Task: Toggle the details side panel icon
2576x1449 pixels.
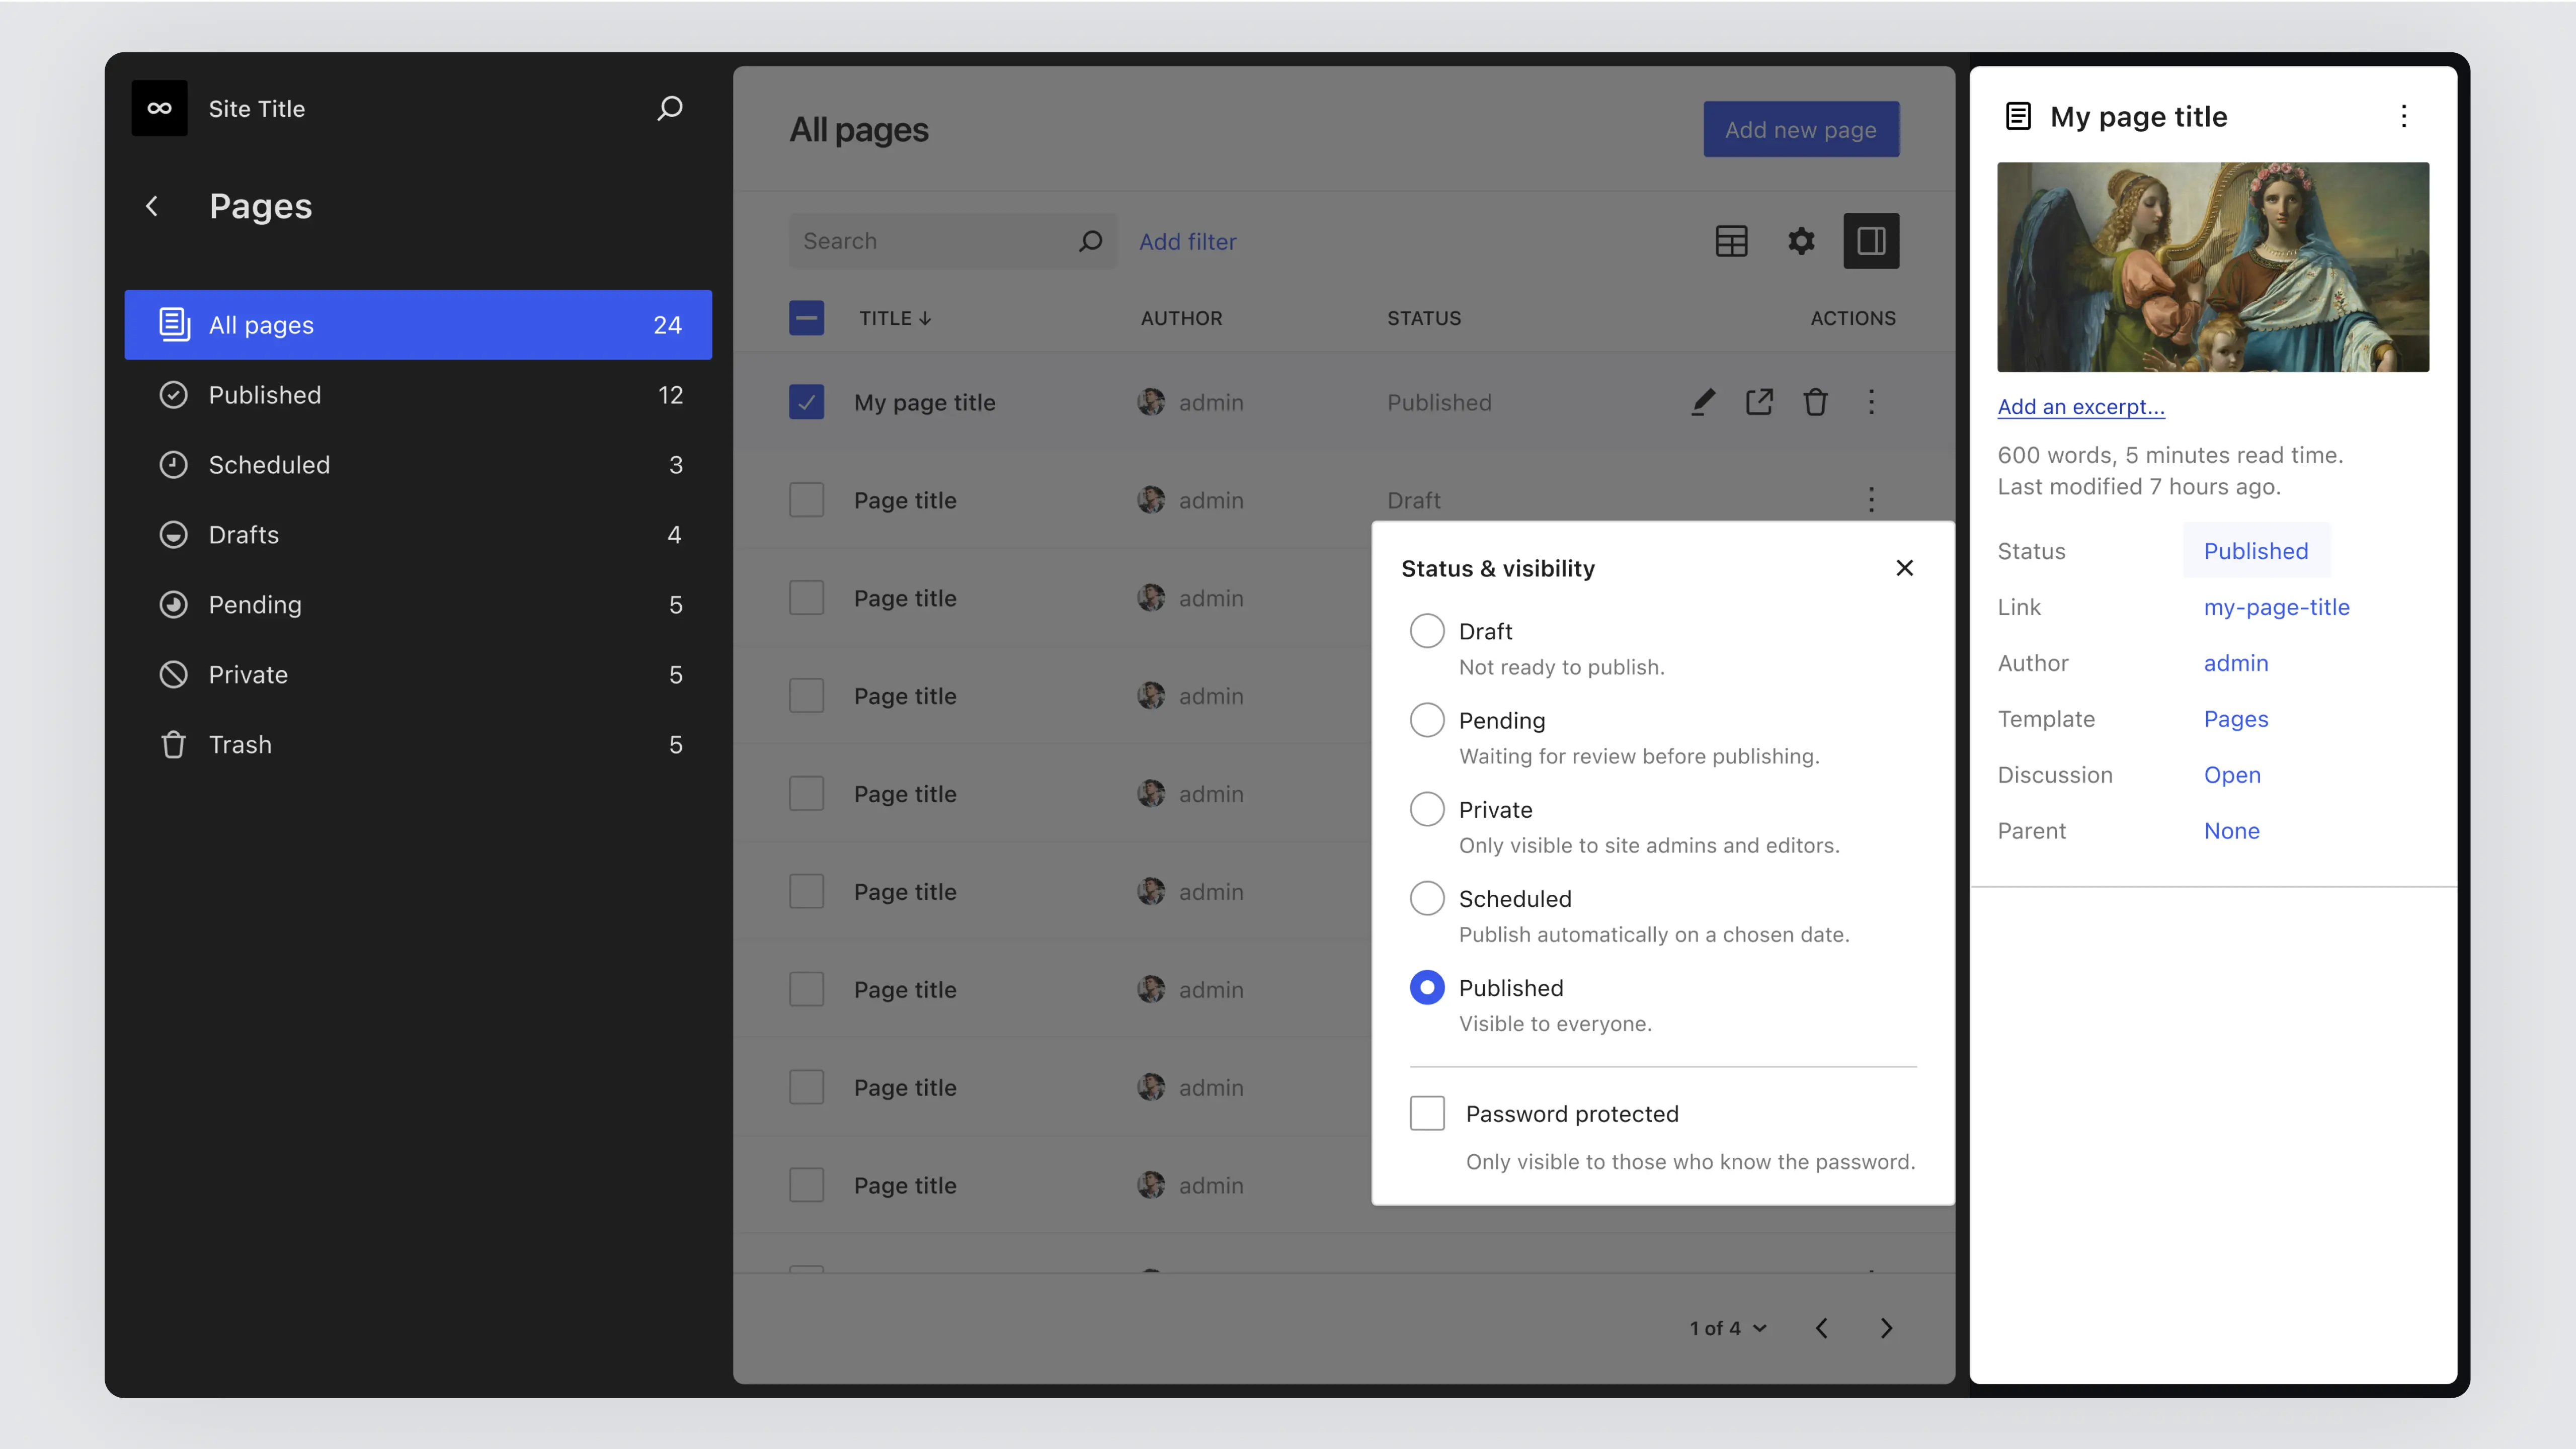Action: [x=1871, y=241]
